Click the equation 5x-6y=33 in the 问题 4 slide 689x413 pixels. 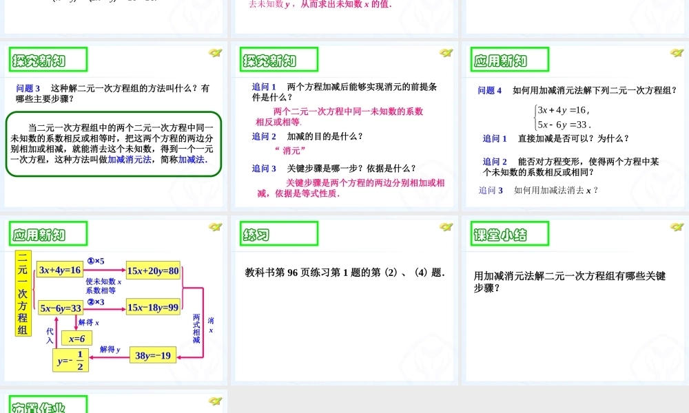(564, 125)
